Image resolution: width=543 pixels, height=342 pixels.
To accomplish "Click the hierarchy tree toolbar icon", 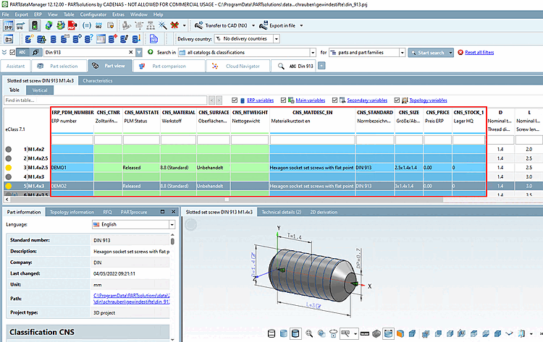I will pos(151,25).
